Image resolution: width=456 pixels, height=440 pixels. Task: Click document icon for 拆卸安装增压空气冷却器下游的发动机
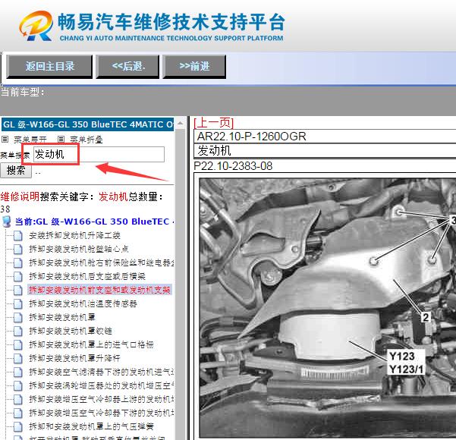(x=18, y=413)
